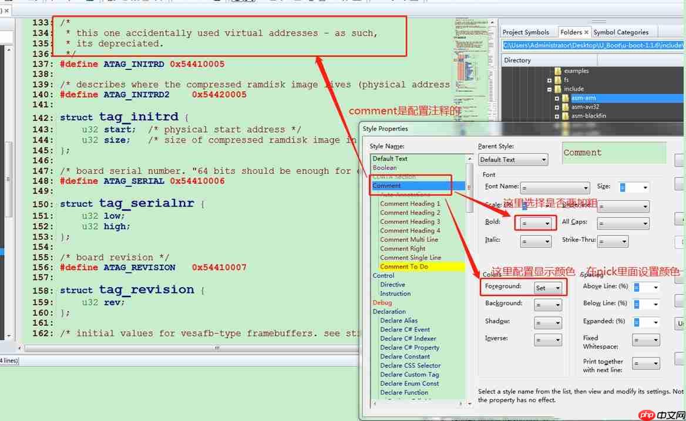Select the Declare CSS Selector style
Viewport: 686px width, 421px height.
410,366
